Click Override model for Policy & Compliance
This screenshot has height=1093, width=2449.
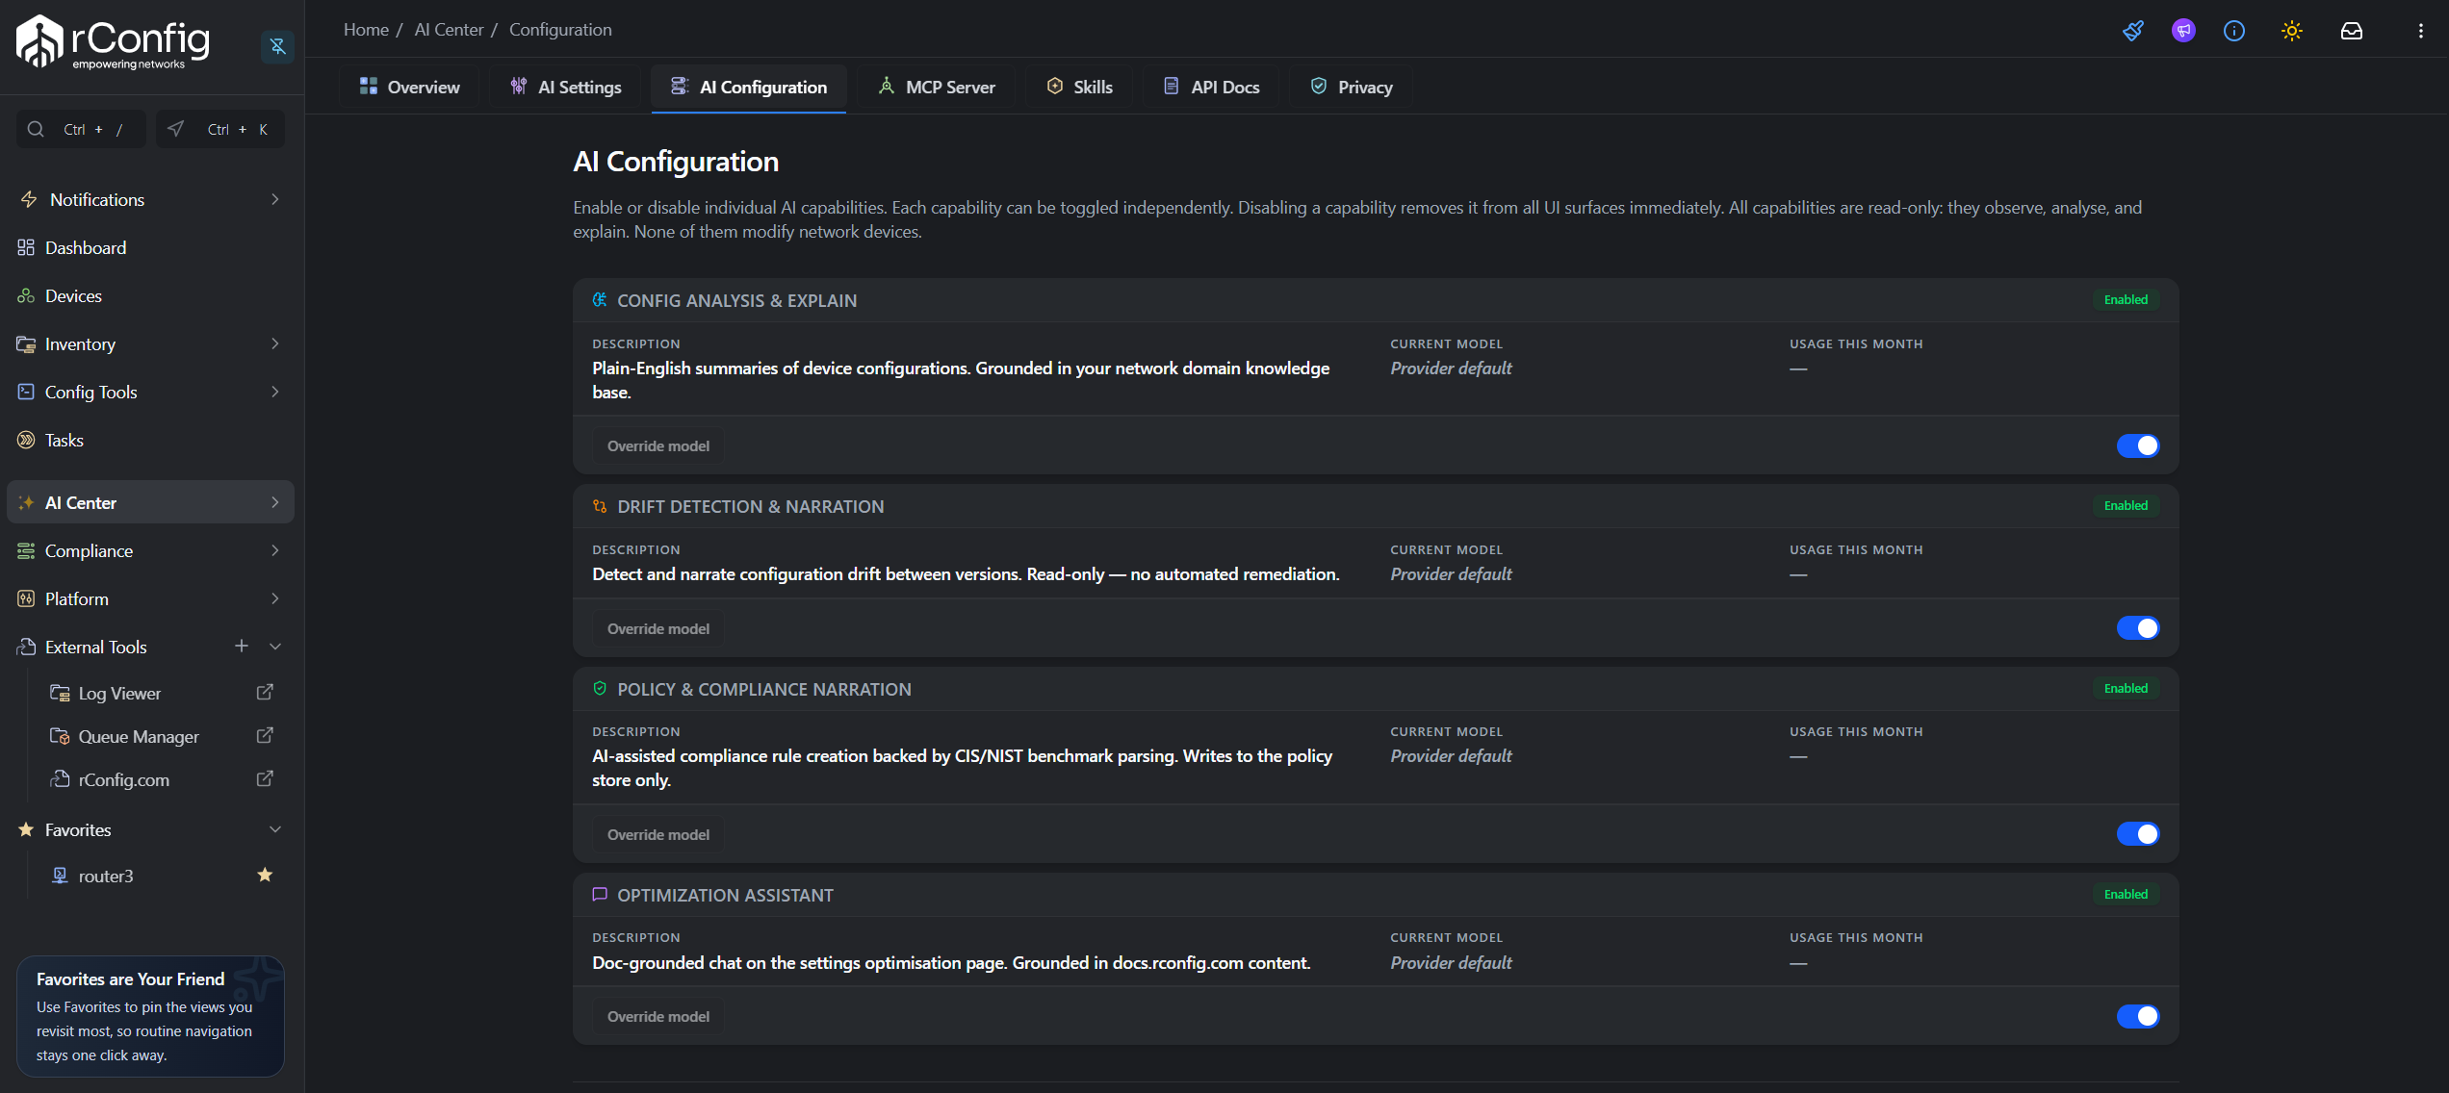658,834
